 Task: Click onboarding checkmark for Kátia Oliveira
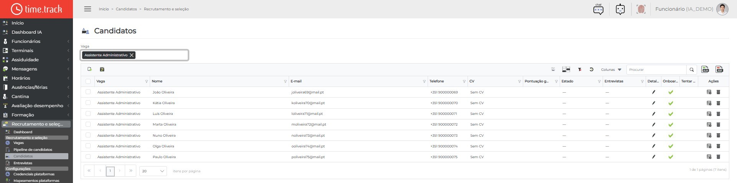(671, 103)
